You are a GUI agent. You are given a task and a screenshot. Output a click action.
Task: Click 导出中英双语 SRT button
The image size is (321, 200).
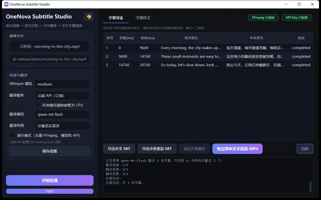[x=157, y=149]
